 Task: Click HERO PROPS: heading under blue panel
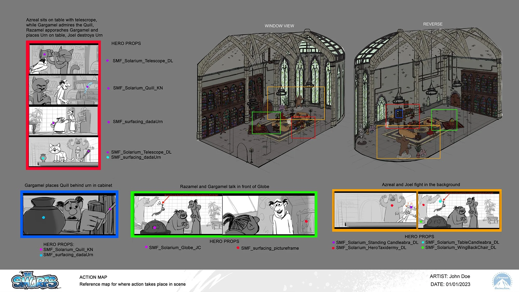pyautogui.click(x=59, y=245)
